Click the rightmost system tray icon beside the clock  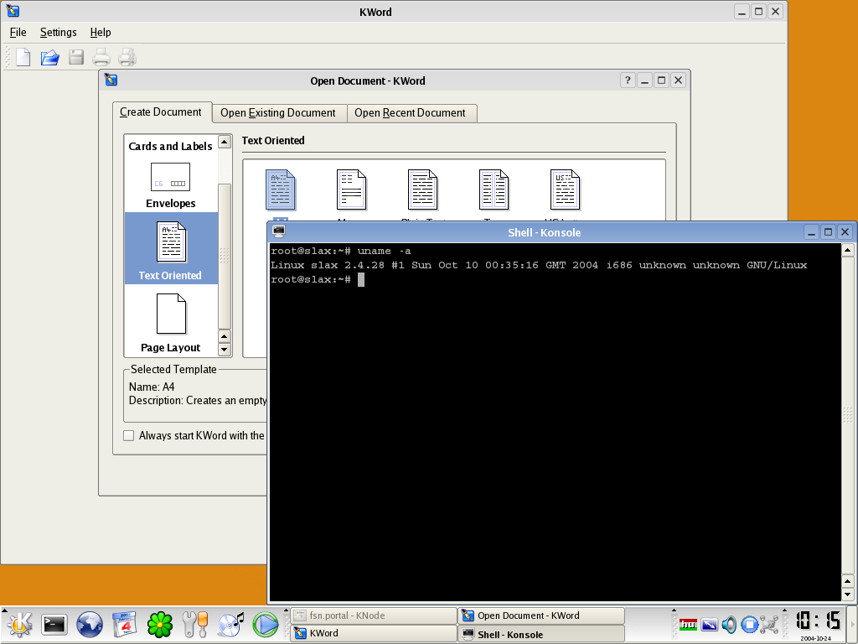[x=769, y=624]
